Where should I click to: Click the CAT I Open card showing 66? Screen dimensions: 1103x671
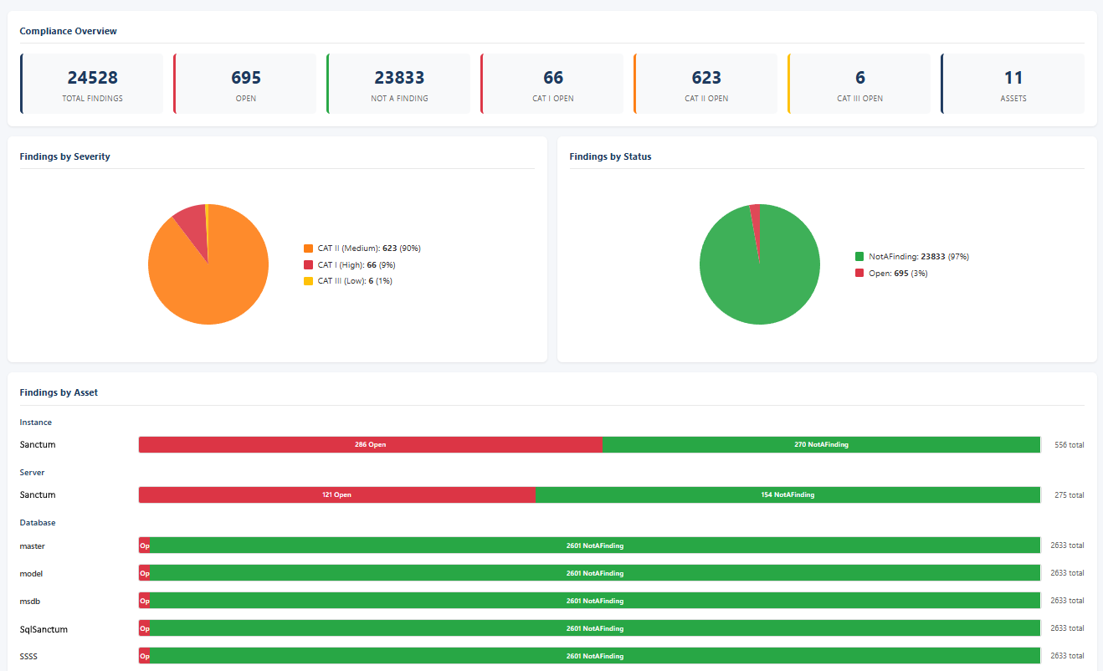[x=552, y=84]
